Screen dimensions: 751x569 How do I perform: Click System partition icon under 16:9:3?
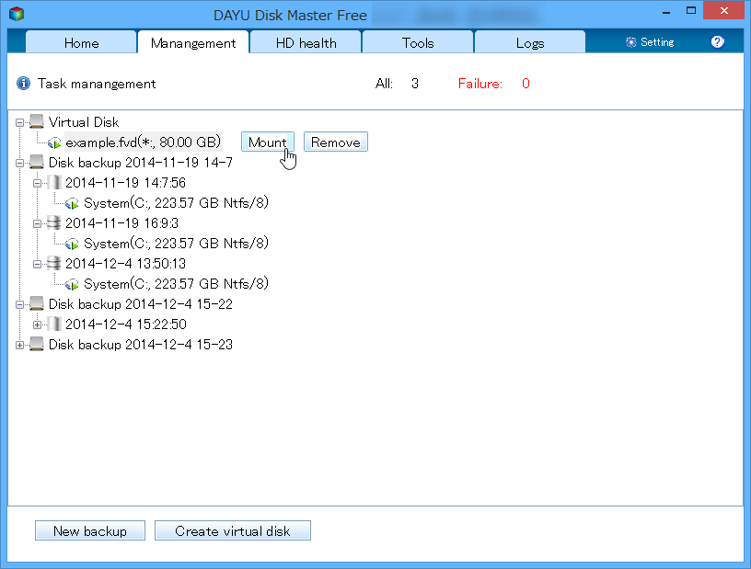73,245
